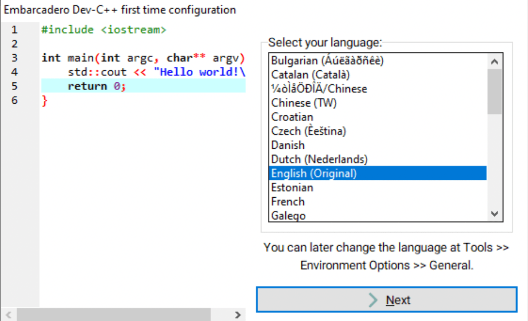Viewport: 528px width, 321px height.
Task: Select Estonian language
Action: (377, 187)
